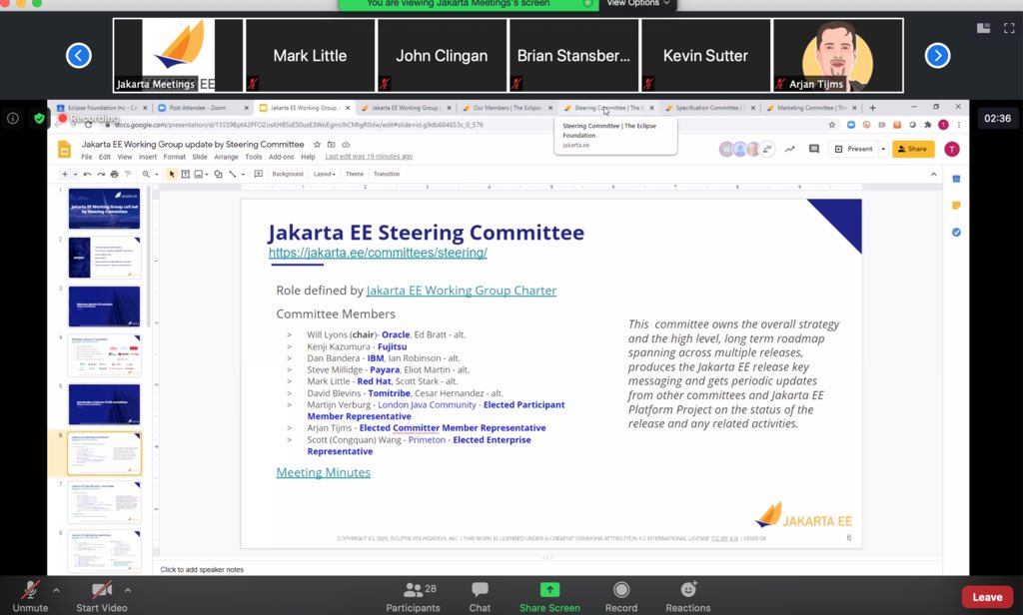This screenshot has height=615, width=1023.
Task: Click the green encryption shield icon
Action: [x=39, y=118]
